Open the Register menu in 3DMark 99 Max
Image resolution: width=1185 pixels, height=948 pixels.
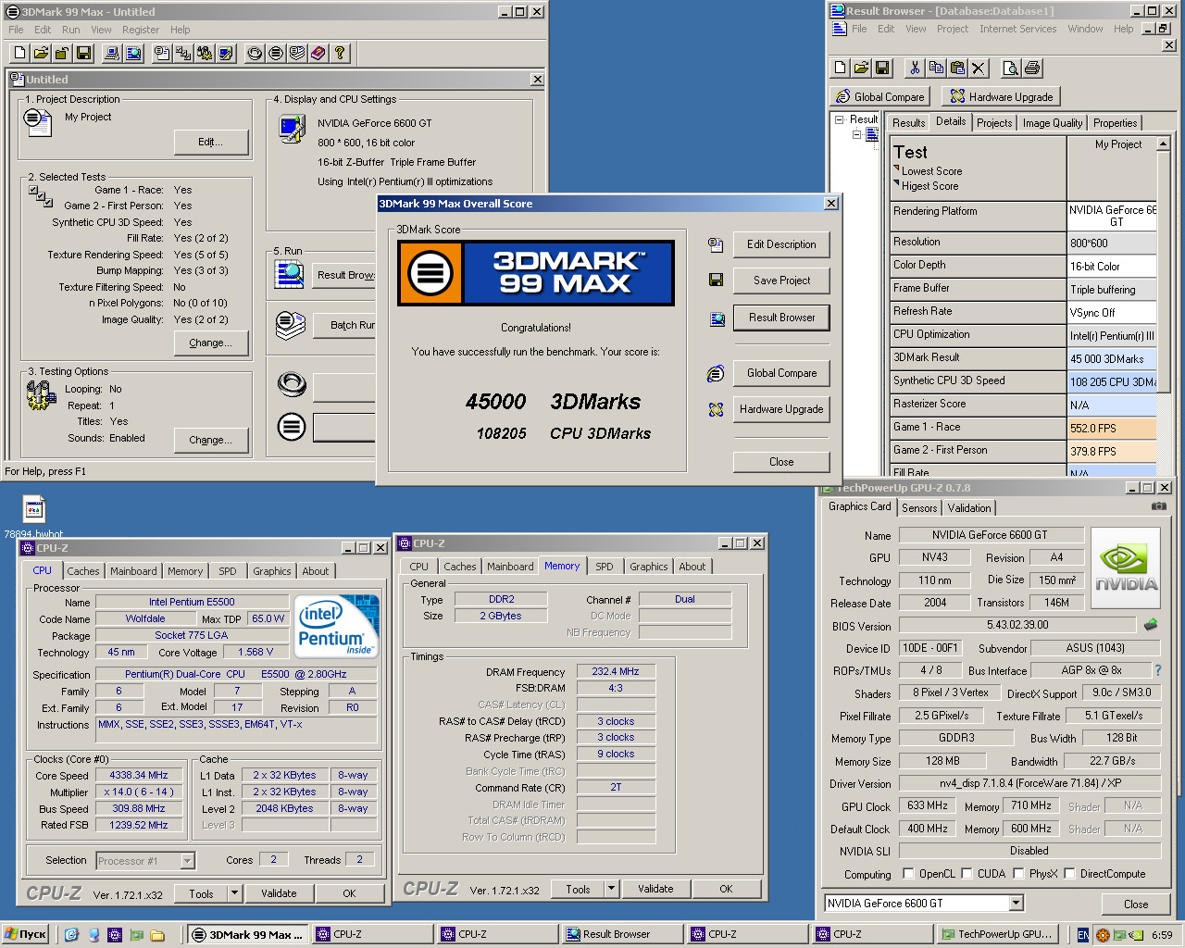[141, 30]
